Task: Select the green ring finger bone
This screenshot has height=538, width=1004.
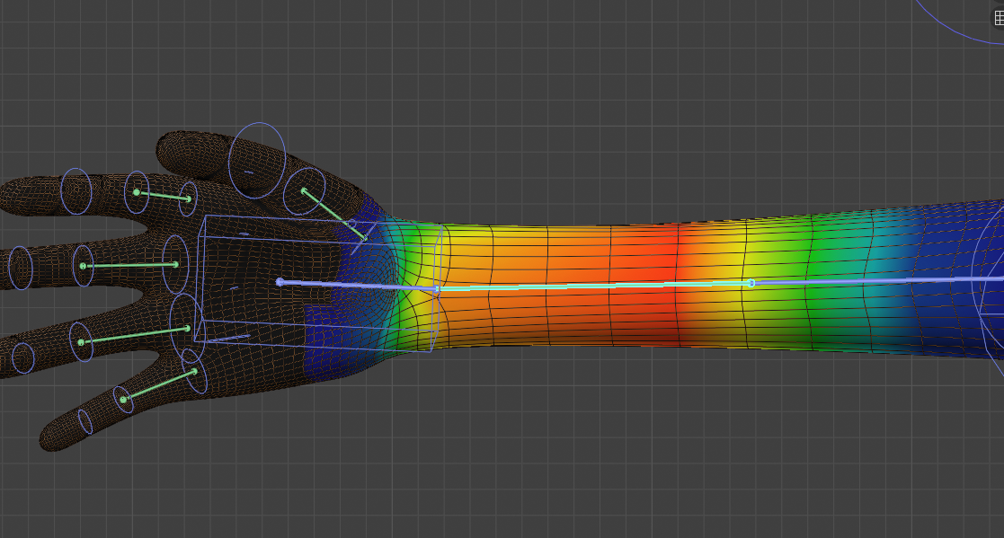Action: point(134,335)
